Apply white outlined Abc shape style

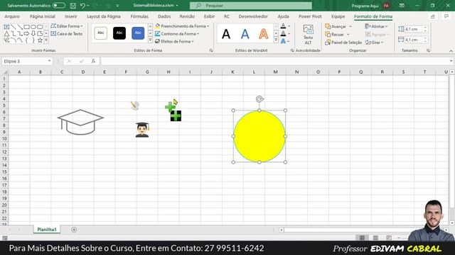tap(101, 33)
